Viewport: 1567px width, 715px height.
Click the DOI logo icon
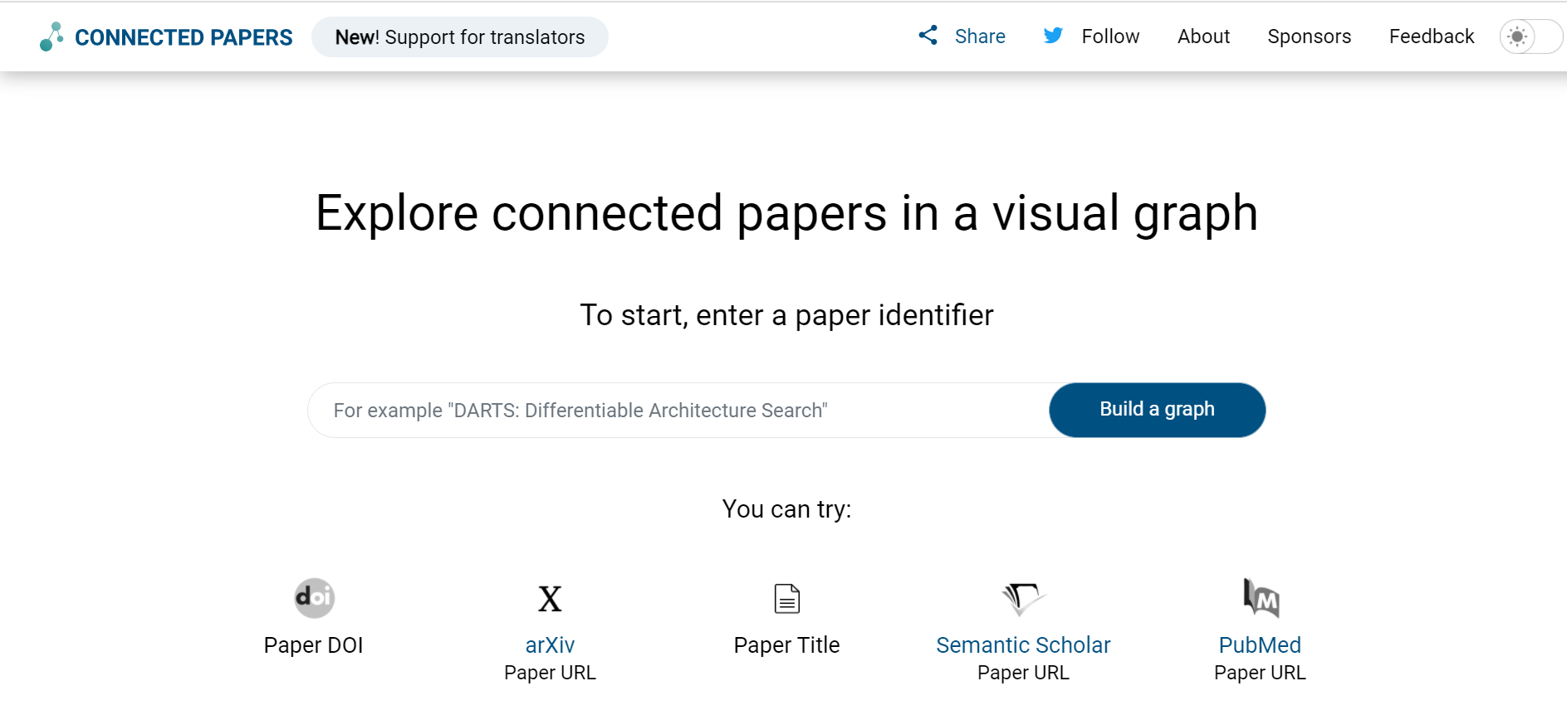(314, 598)
